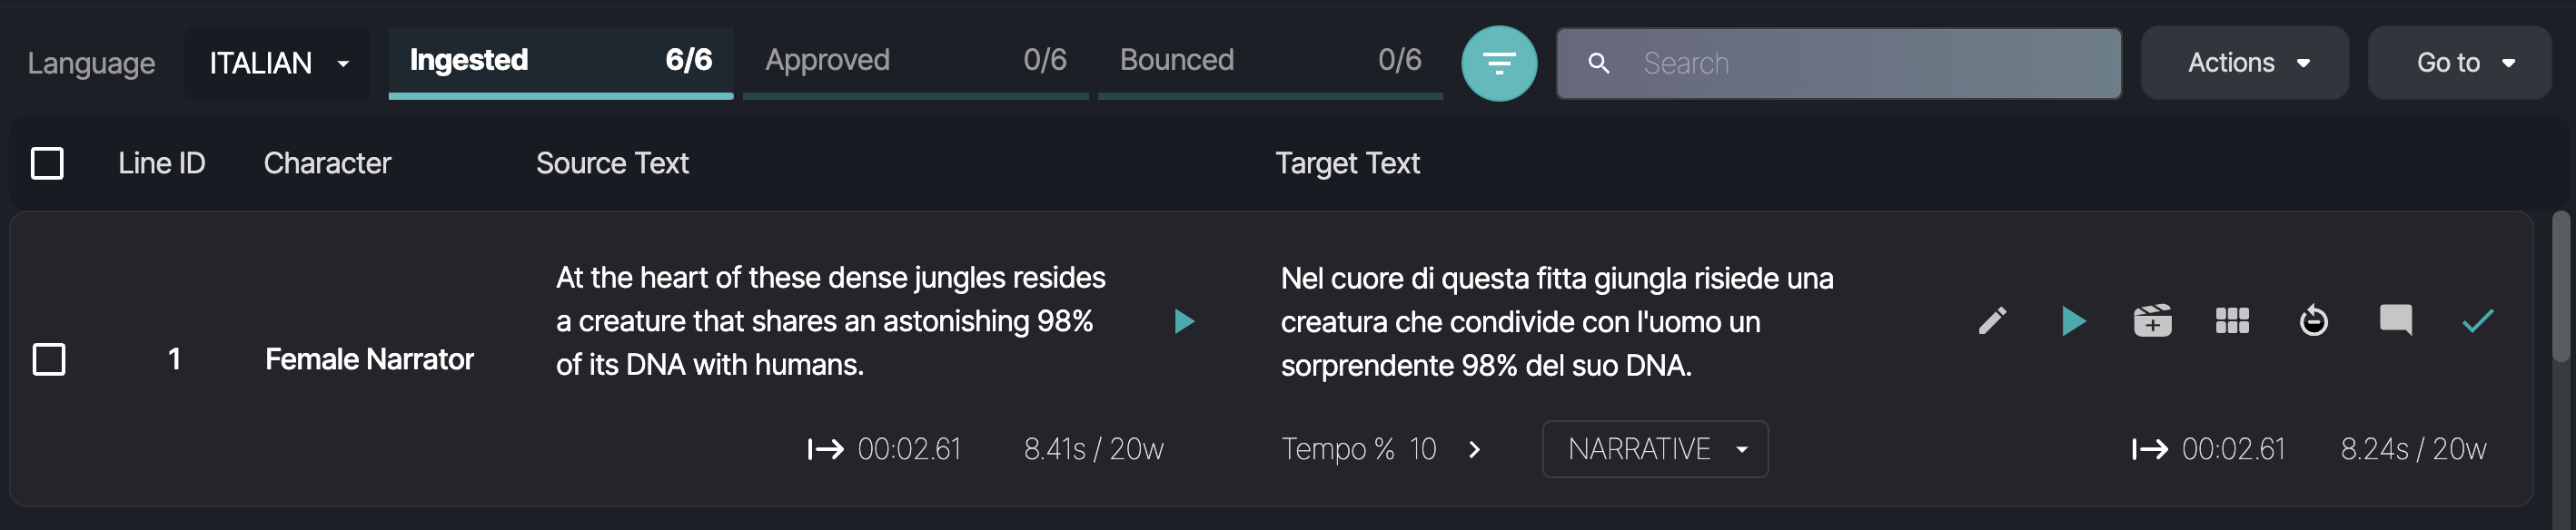Toggle the select-all checkbox in the header
Screen dimensions: 2576x530
point(47,163)
